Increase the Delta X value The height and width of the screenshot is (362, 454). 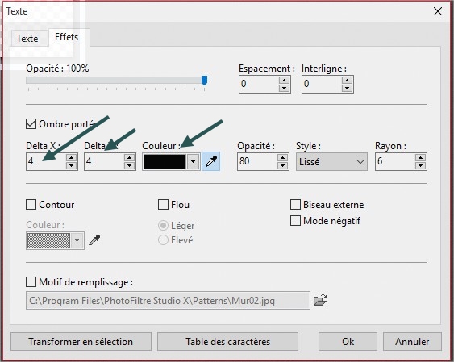coord(71,157)
